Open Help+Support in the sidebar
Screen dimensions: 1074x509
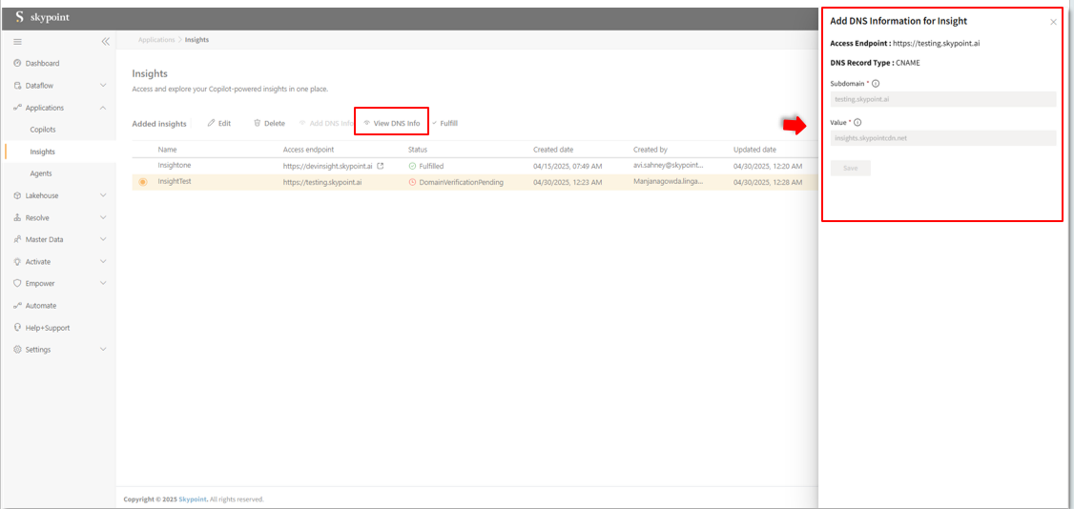(x=48, y=328)
